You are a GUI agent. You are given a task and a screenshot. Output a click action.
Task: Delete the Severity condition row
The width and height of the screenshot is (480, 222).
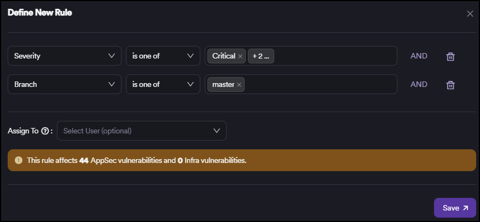coord(450,56)
